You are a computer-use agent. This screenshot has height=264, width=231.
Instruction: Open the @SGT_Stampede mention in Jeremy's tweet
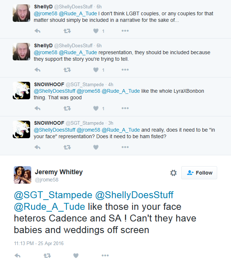tap(52, 195)
